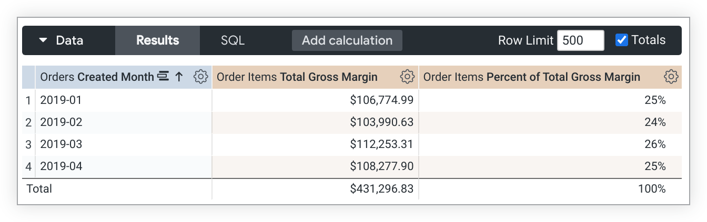Switch to the Results tab
Image resolution: width=707 pixels, height=222 pixels.
click(x=157, y=40)
